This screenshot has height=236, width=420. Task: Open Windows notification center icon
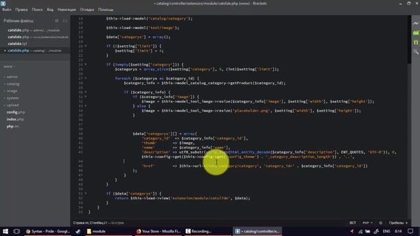point(410,231)
